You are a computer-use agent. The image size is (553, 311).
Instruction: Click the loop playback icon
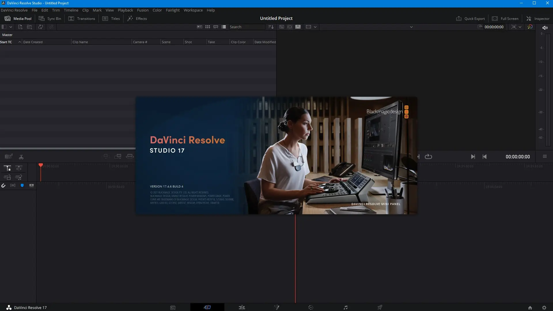pyautogui.click(x=428, y=157)
